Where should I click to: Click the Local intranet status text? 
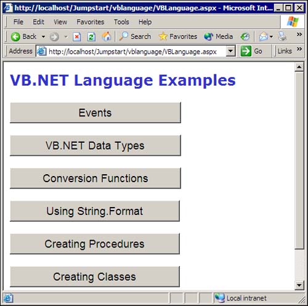pos(246,298)
